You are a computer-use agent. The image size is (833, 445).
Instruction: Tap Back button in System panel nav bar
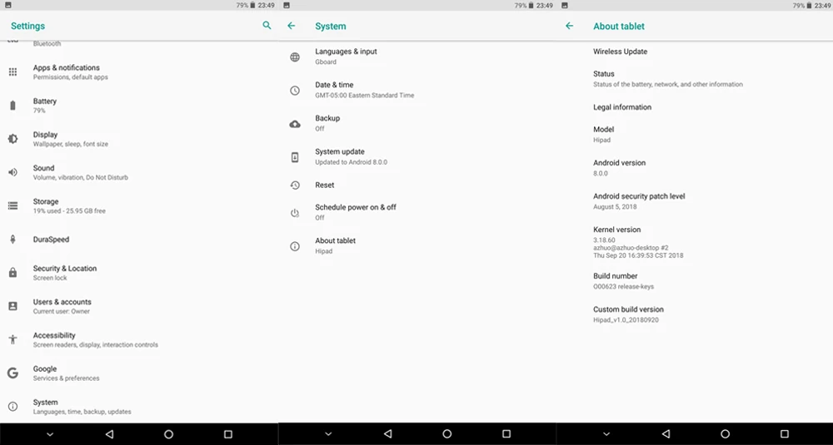pyautogui.click(x=388, y=434)
